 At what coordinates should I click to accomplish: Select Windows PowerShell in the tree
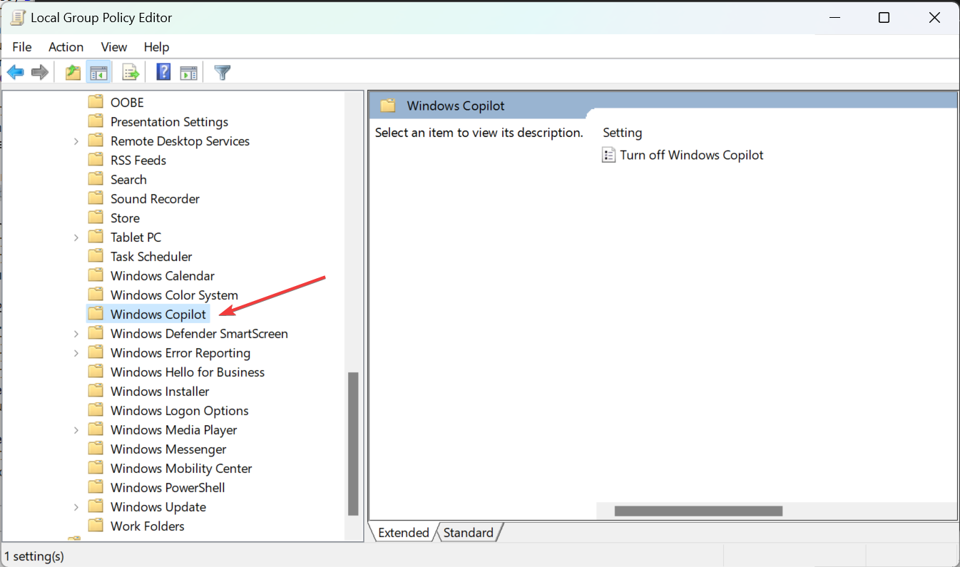[168, 487]
